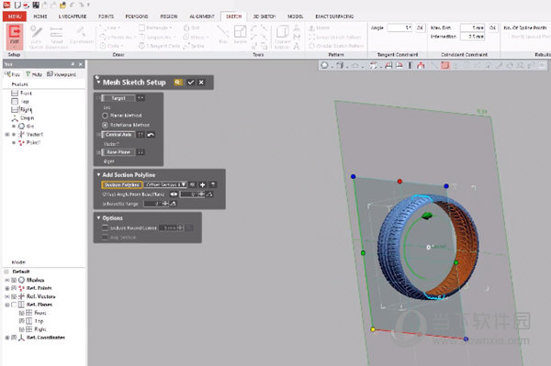Expand the Meshes tree node

[x=7, y=280]
